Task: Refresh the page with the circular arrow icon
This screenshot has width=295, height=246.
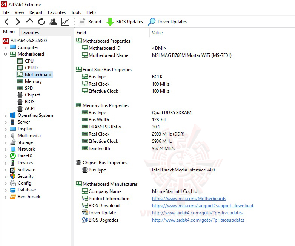Action: tap(41, 22)
